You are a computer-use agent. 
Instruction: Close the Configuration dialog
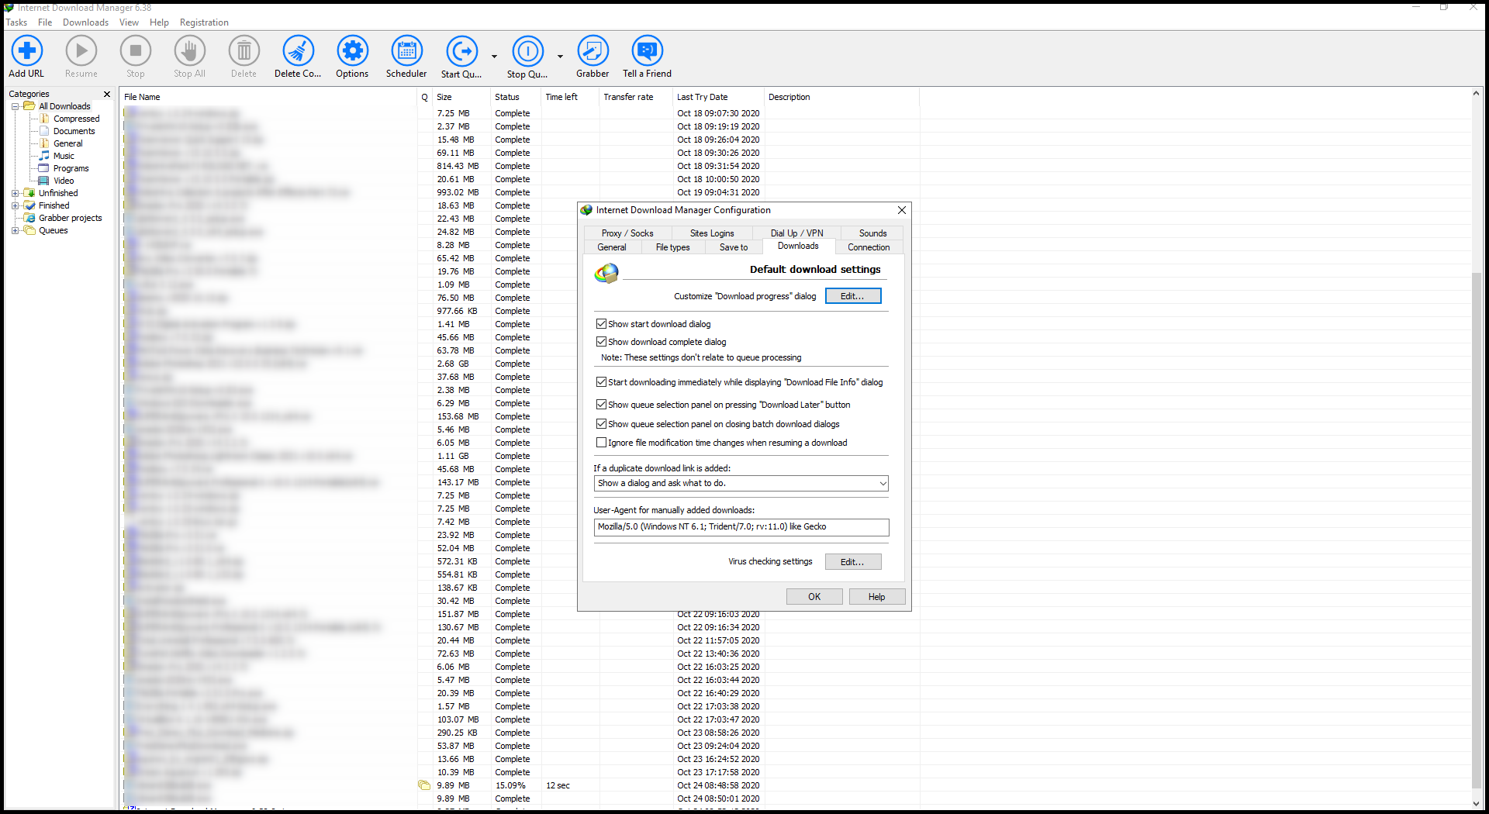(901, 210)
